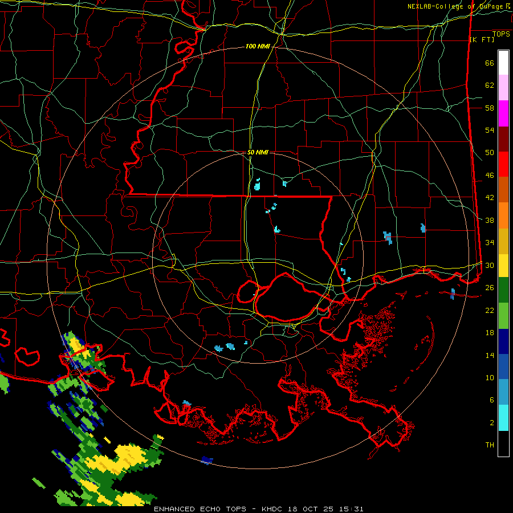Click the "ENHANCED ECHO TOPS" footer title
The height and width of the screenshot is (513, 513).
[200, 509]
